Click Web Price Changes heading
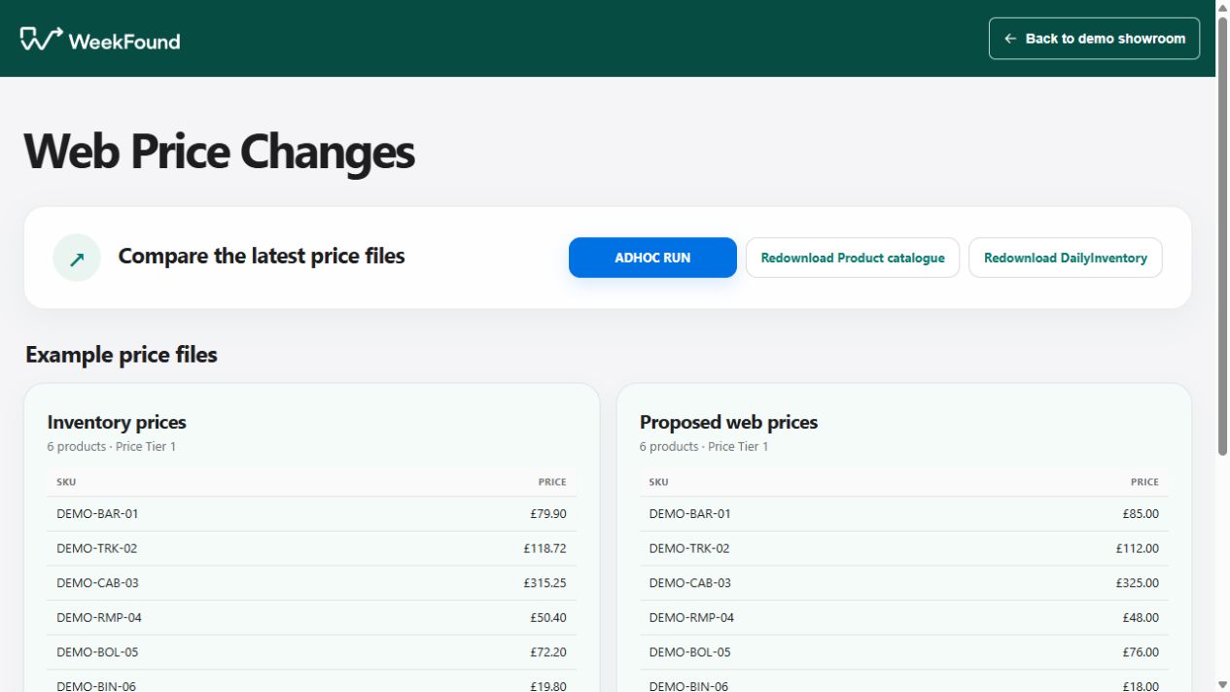Screen dimensions: 1230x692 (x=220, y=152)
